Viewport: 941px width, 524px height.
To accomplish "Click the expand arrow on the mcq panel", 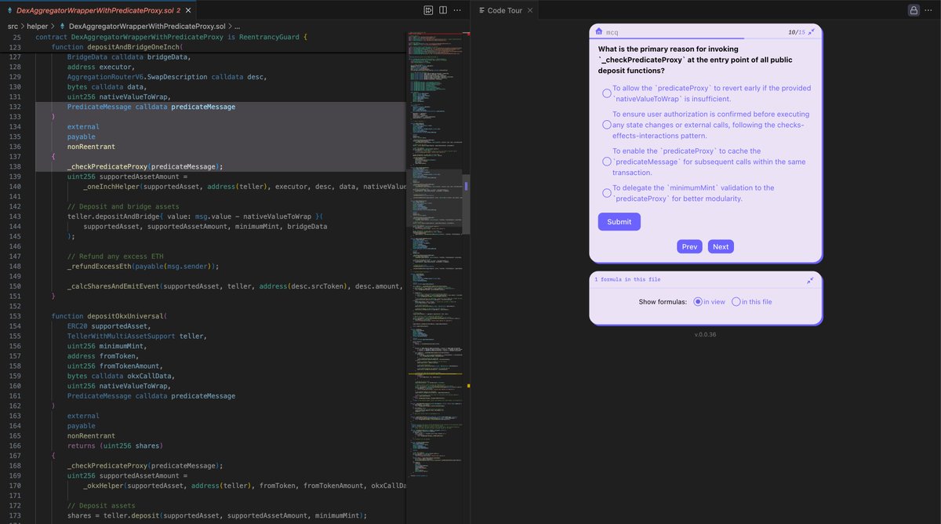I will pyautogui.click(x=812, y=32).
